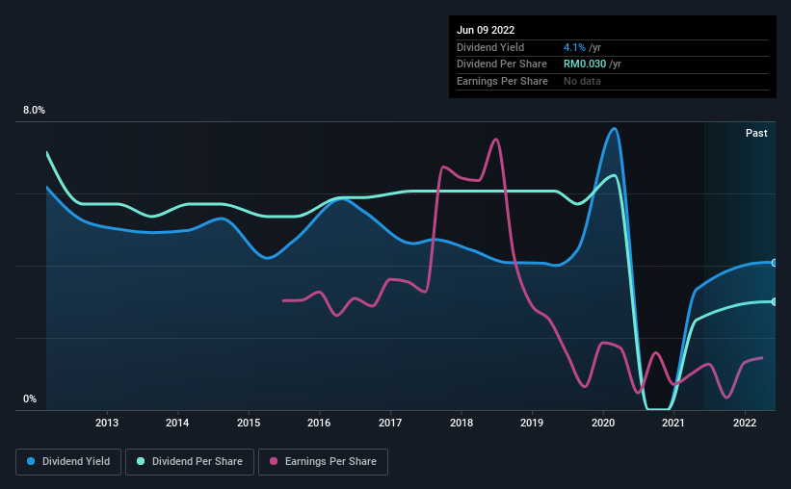The height and width of the screenshot is (489, 791).
Task: Toggle the Earnings Per Share legend button
Action: (x=323, y=462)
